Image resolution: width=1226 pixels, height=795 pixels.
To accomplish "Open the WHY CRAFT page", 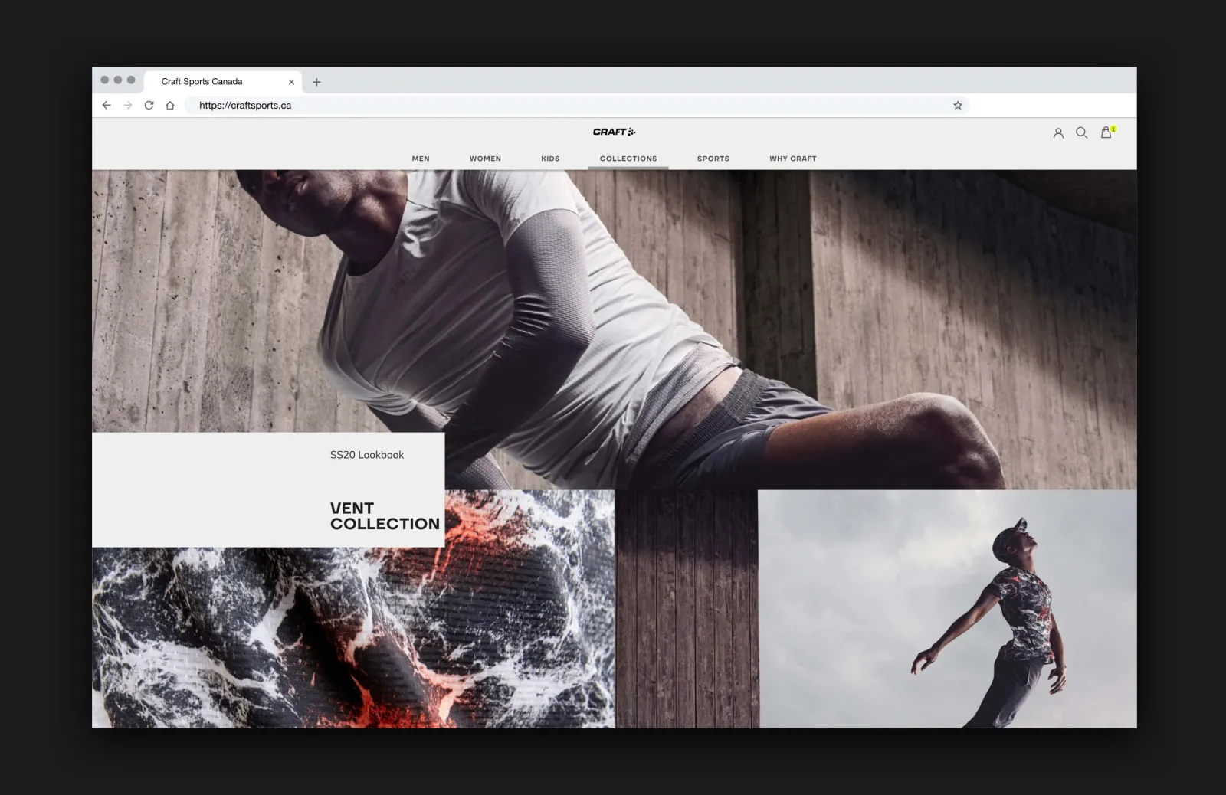I will tap(792, 159).
